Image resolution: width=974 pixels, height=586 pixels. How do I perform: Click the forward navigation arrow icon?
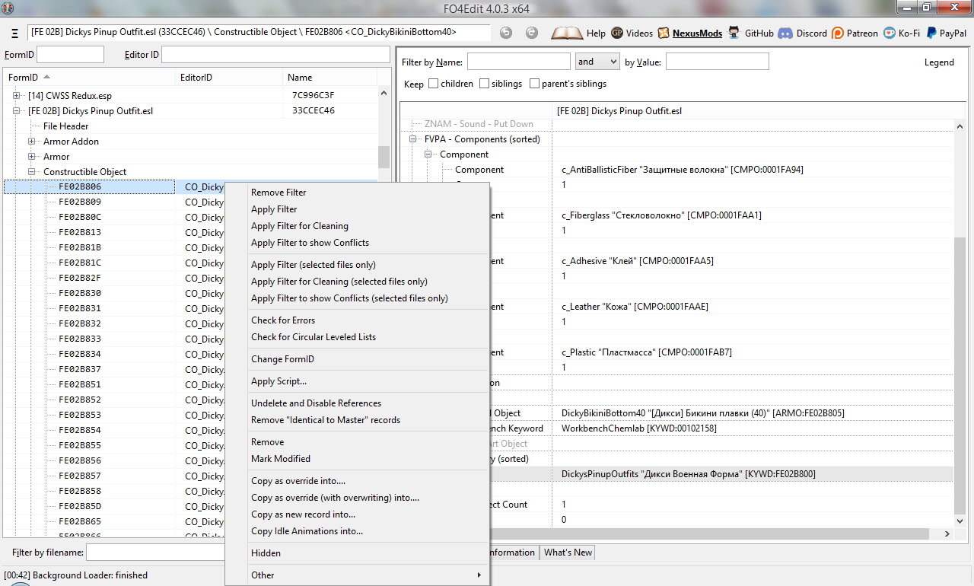(532, 33)
